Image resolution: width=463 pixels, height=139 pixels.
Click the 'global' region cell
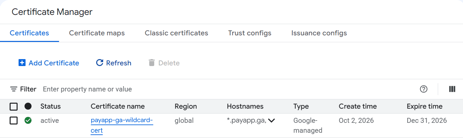point(184,121)
